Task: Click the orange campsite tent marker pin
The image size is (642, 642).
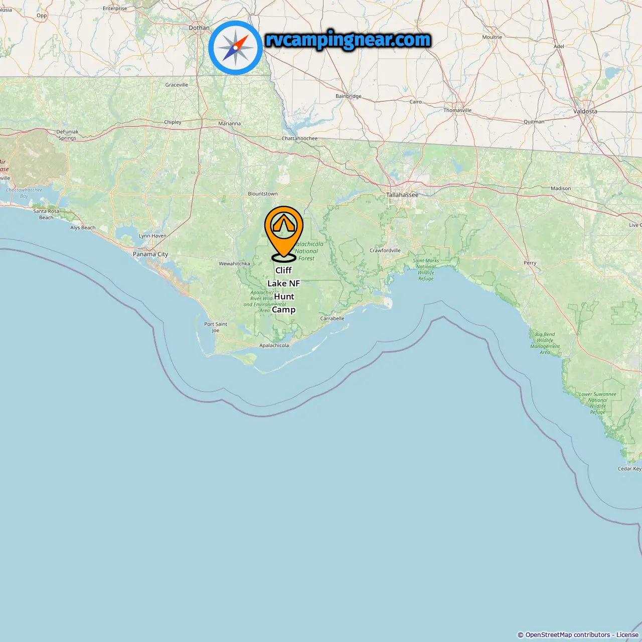Action: tap(284, 233)
